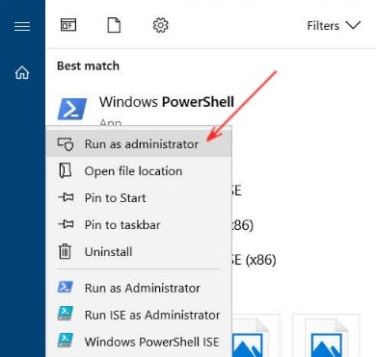Image resolution: width=376 pixels, height=357 pixels.
Task: Select Run ISE as Administrator
Action: [x=139, y=315]
